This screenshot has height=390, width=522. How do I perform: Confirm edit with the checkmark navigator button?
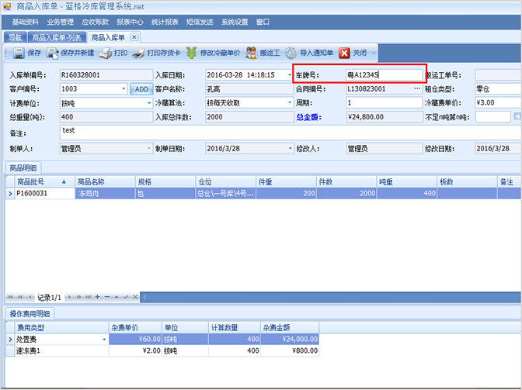(x=126, y=297)
